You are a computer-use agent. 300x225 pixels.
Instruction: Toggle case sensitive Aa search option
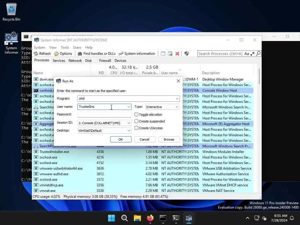(x=247, y=54)
